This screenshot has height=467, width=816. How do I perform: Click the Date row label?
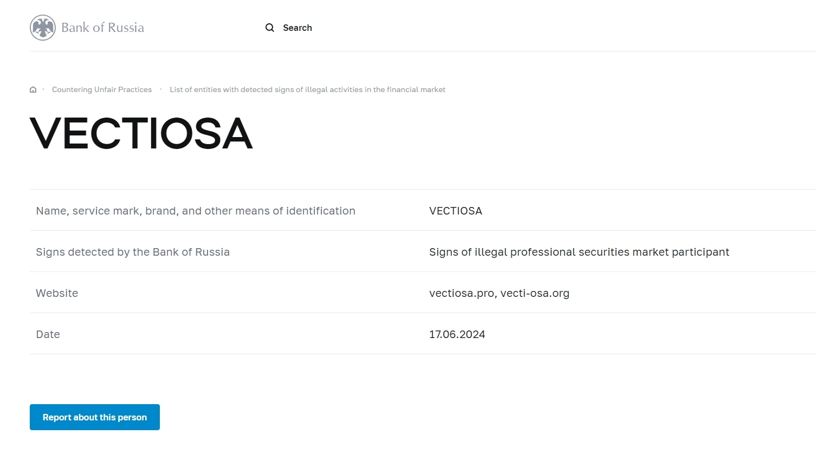pos(48,334)
